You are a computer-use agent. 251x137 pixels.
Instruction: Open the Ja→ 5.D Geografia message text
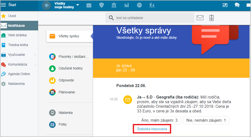(184, 104)
